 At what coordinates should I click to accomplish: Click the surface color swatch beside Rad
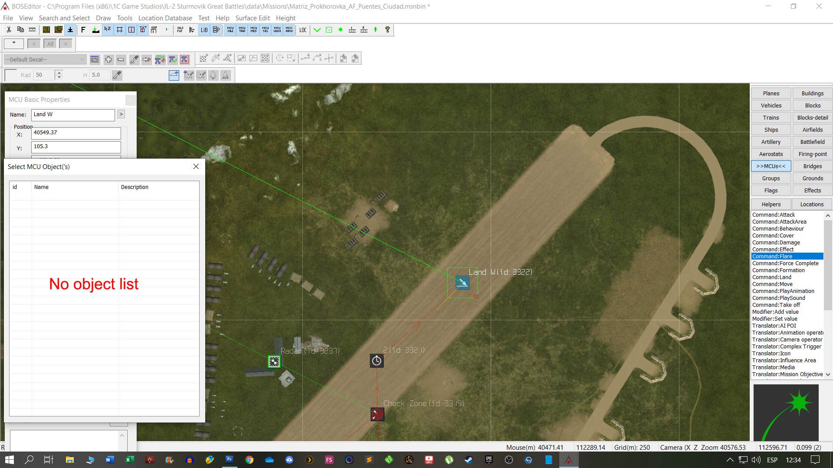click(10, 75)
